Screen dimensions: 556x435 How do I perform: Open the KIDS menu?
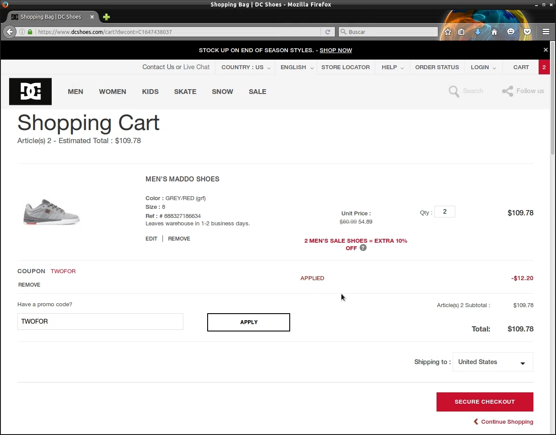[150, 91]
